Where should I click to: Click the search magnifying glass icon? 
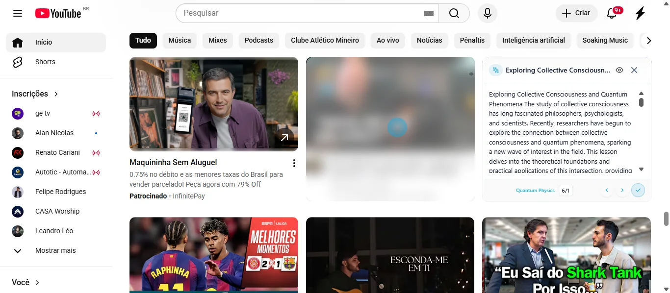click(x=454, y=13)
